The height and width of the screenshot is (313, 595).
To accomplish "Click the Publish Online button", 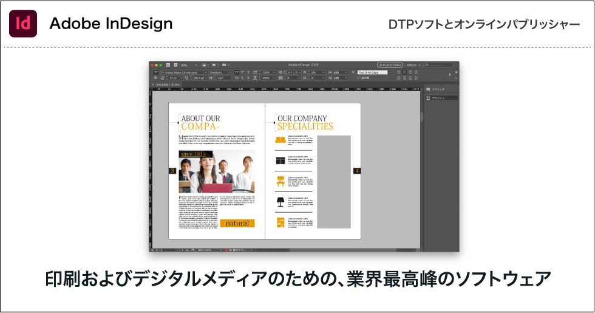I will click(x=390, y=65).
